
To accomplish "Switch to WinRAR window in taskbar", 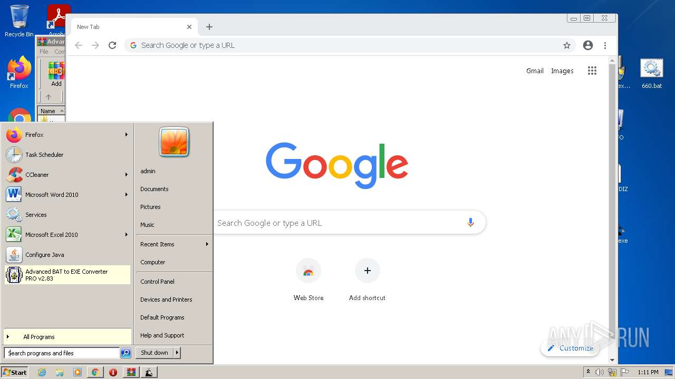I will (x=131, y=372).
